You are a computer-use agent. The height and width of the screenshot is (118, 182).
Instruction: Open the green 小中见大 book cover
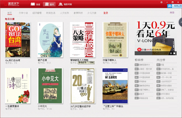[x=50, y=86]
